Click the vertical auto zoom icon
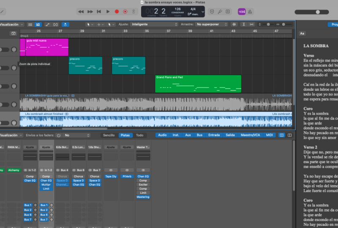Viewport: 338px width, 228px height. coord(244,24)
